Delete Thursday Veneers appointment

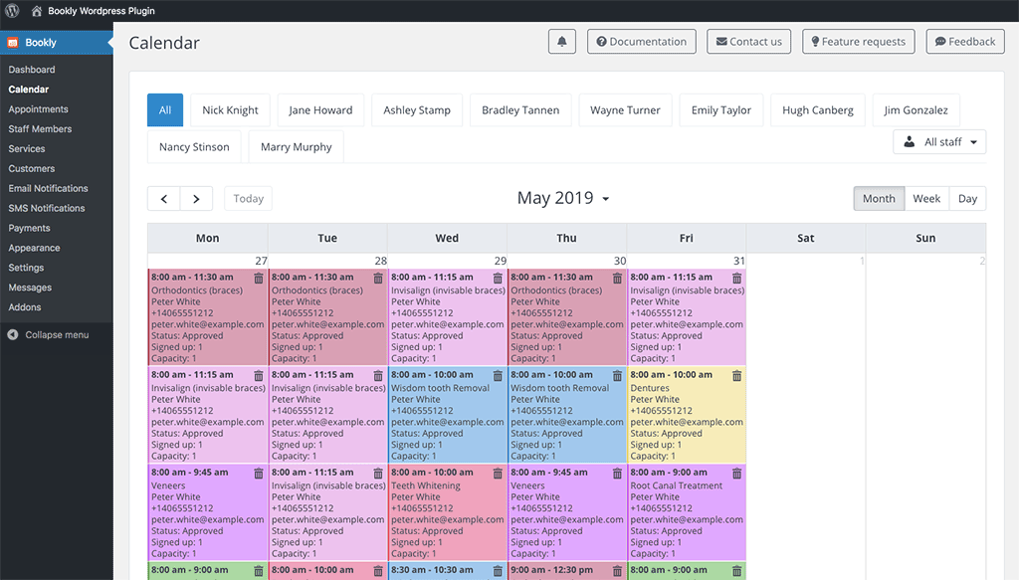[x=617, y=474]
